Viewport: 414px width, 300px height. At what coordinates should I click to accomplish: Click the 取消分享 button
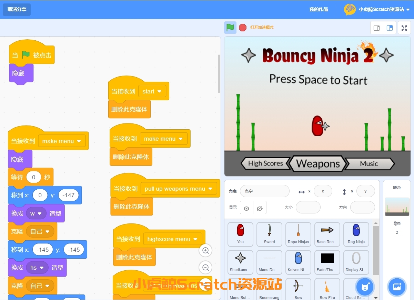[17, 9]
